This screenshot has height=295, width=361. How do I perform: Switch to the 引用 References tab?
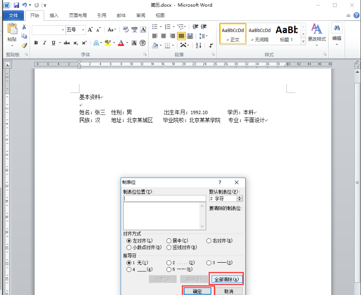(x=102, y=16)
